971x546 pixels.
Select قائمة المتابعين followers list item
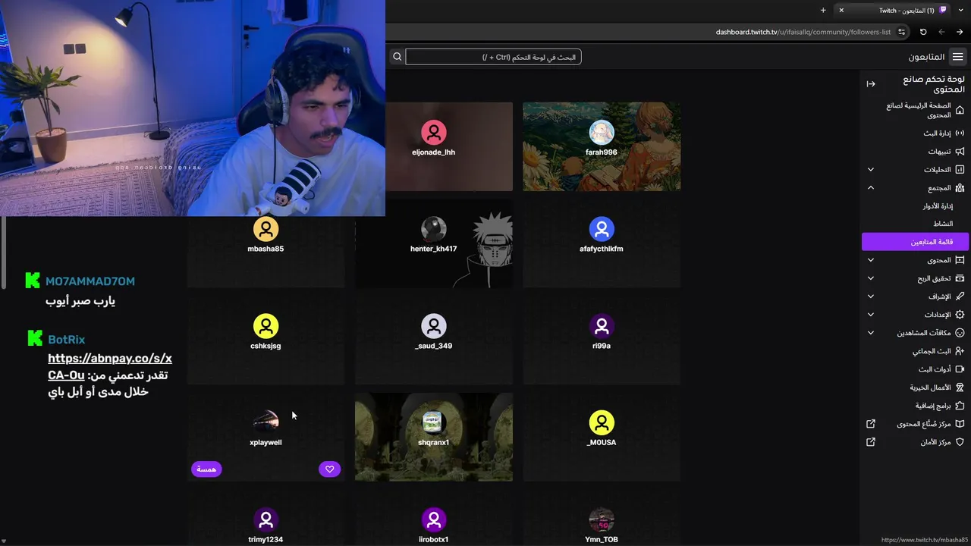(916, 242)
